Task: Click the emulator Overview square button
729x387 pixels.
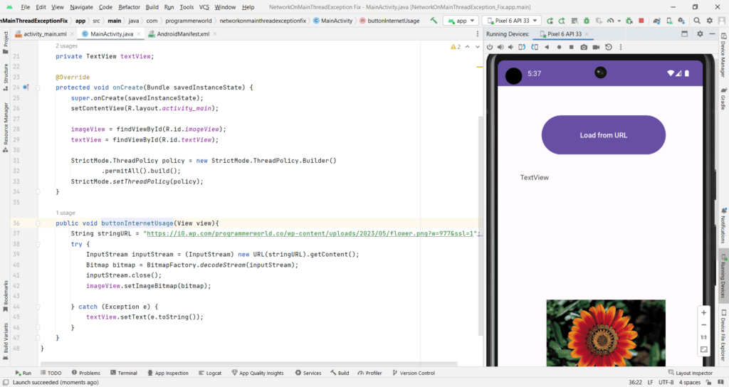Action: tap(571, 47)
